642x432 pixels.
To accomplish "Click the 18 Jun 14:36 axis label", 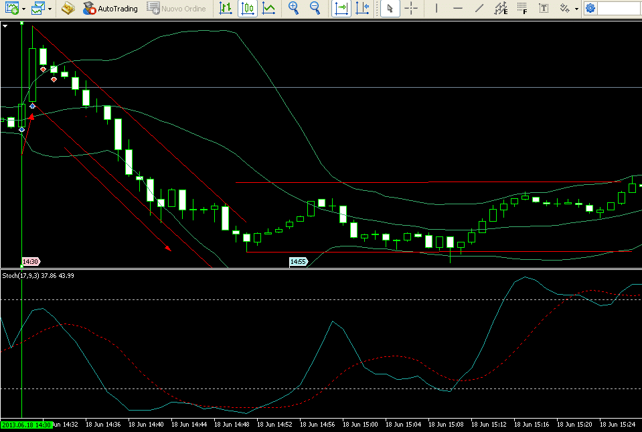I will pyautogui.click(x=103, y=425).
